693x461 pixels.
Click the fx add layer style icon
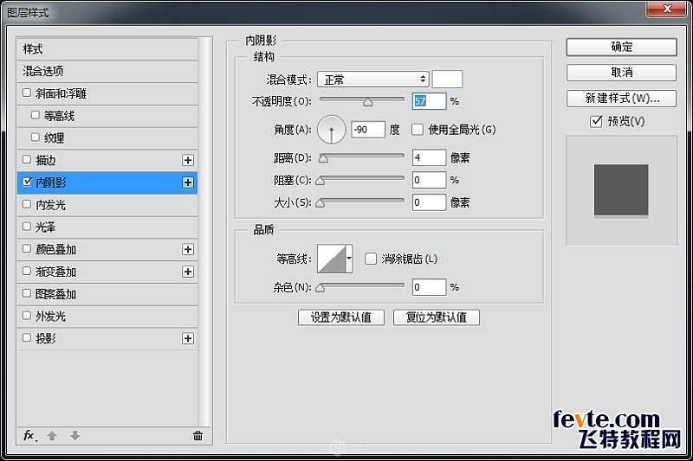point(29,436)
